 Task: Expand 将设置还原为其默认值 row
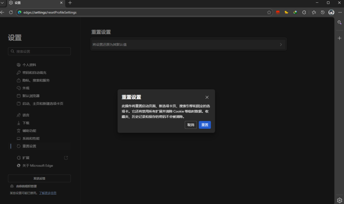click(x=188, y=44)
